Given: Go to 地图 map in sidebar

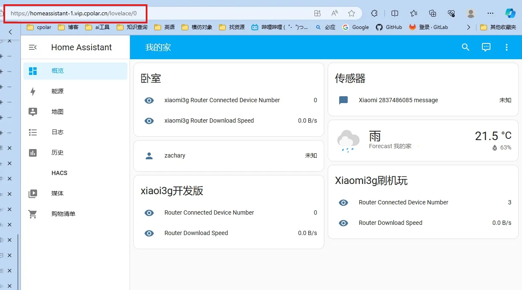Looking at the screenshot, I should [58, 112].
